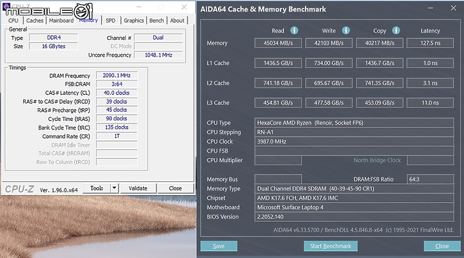Viewport: 464px width, 258px height.
Task: Click the Uncore Frequency value 1048.1 MHz
Action: (159, 55)
